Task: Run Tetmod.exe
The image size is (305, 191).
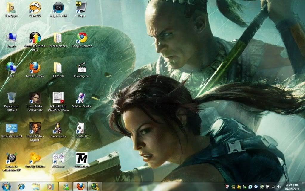Action: (81, 158)
